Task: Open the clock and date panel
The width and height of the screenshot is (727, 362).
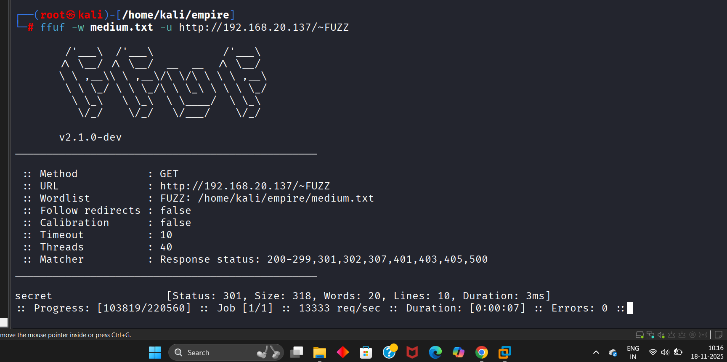Action: tap(707, 352)
